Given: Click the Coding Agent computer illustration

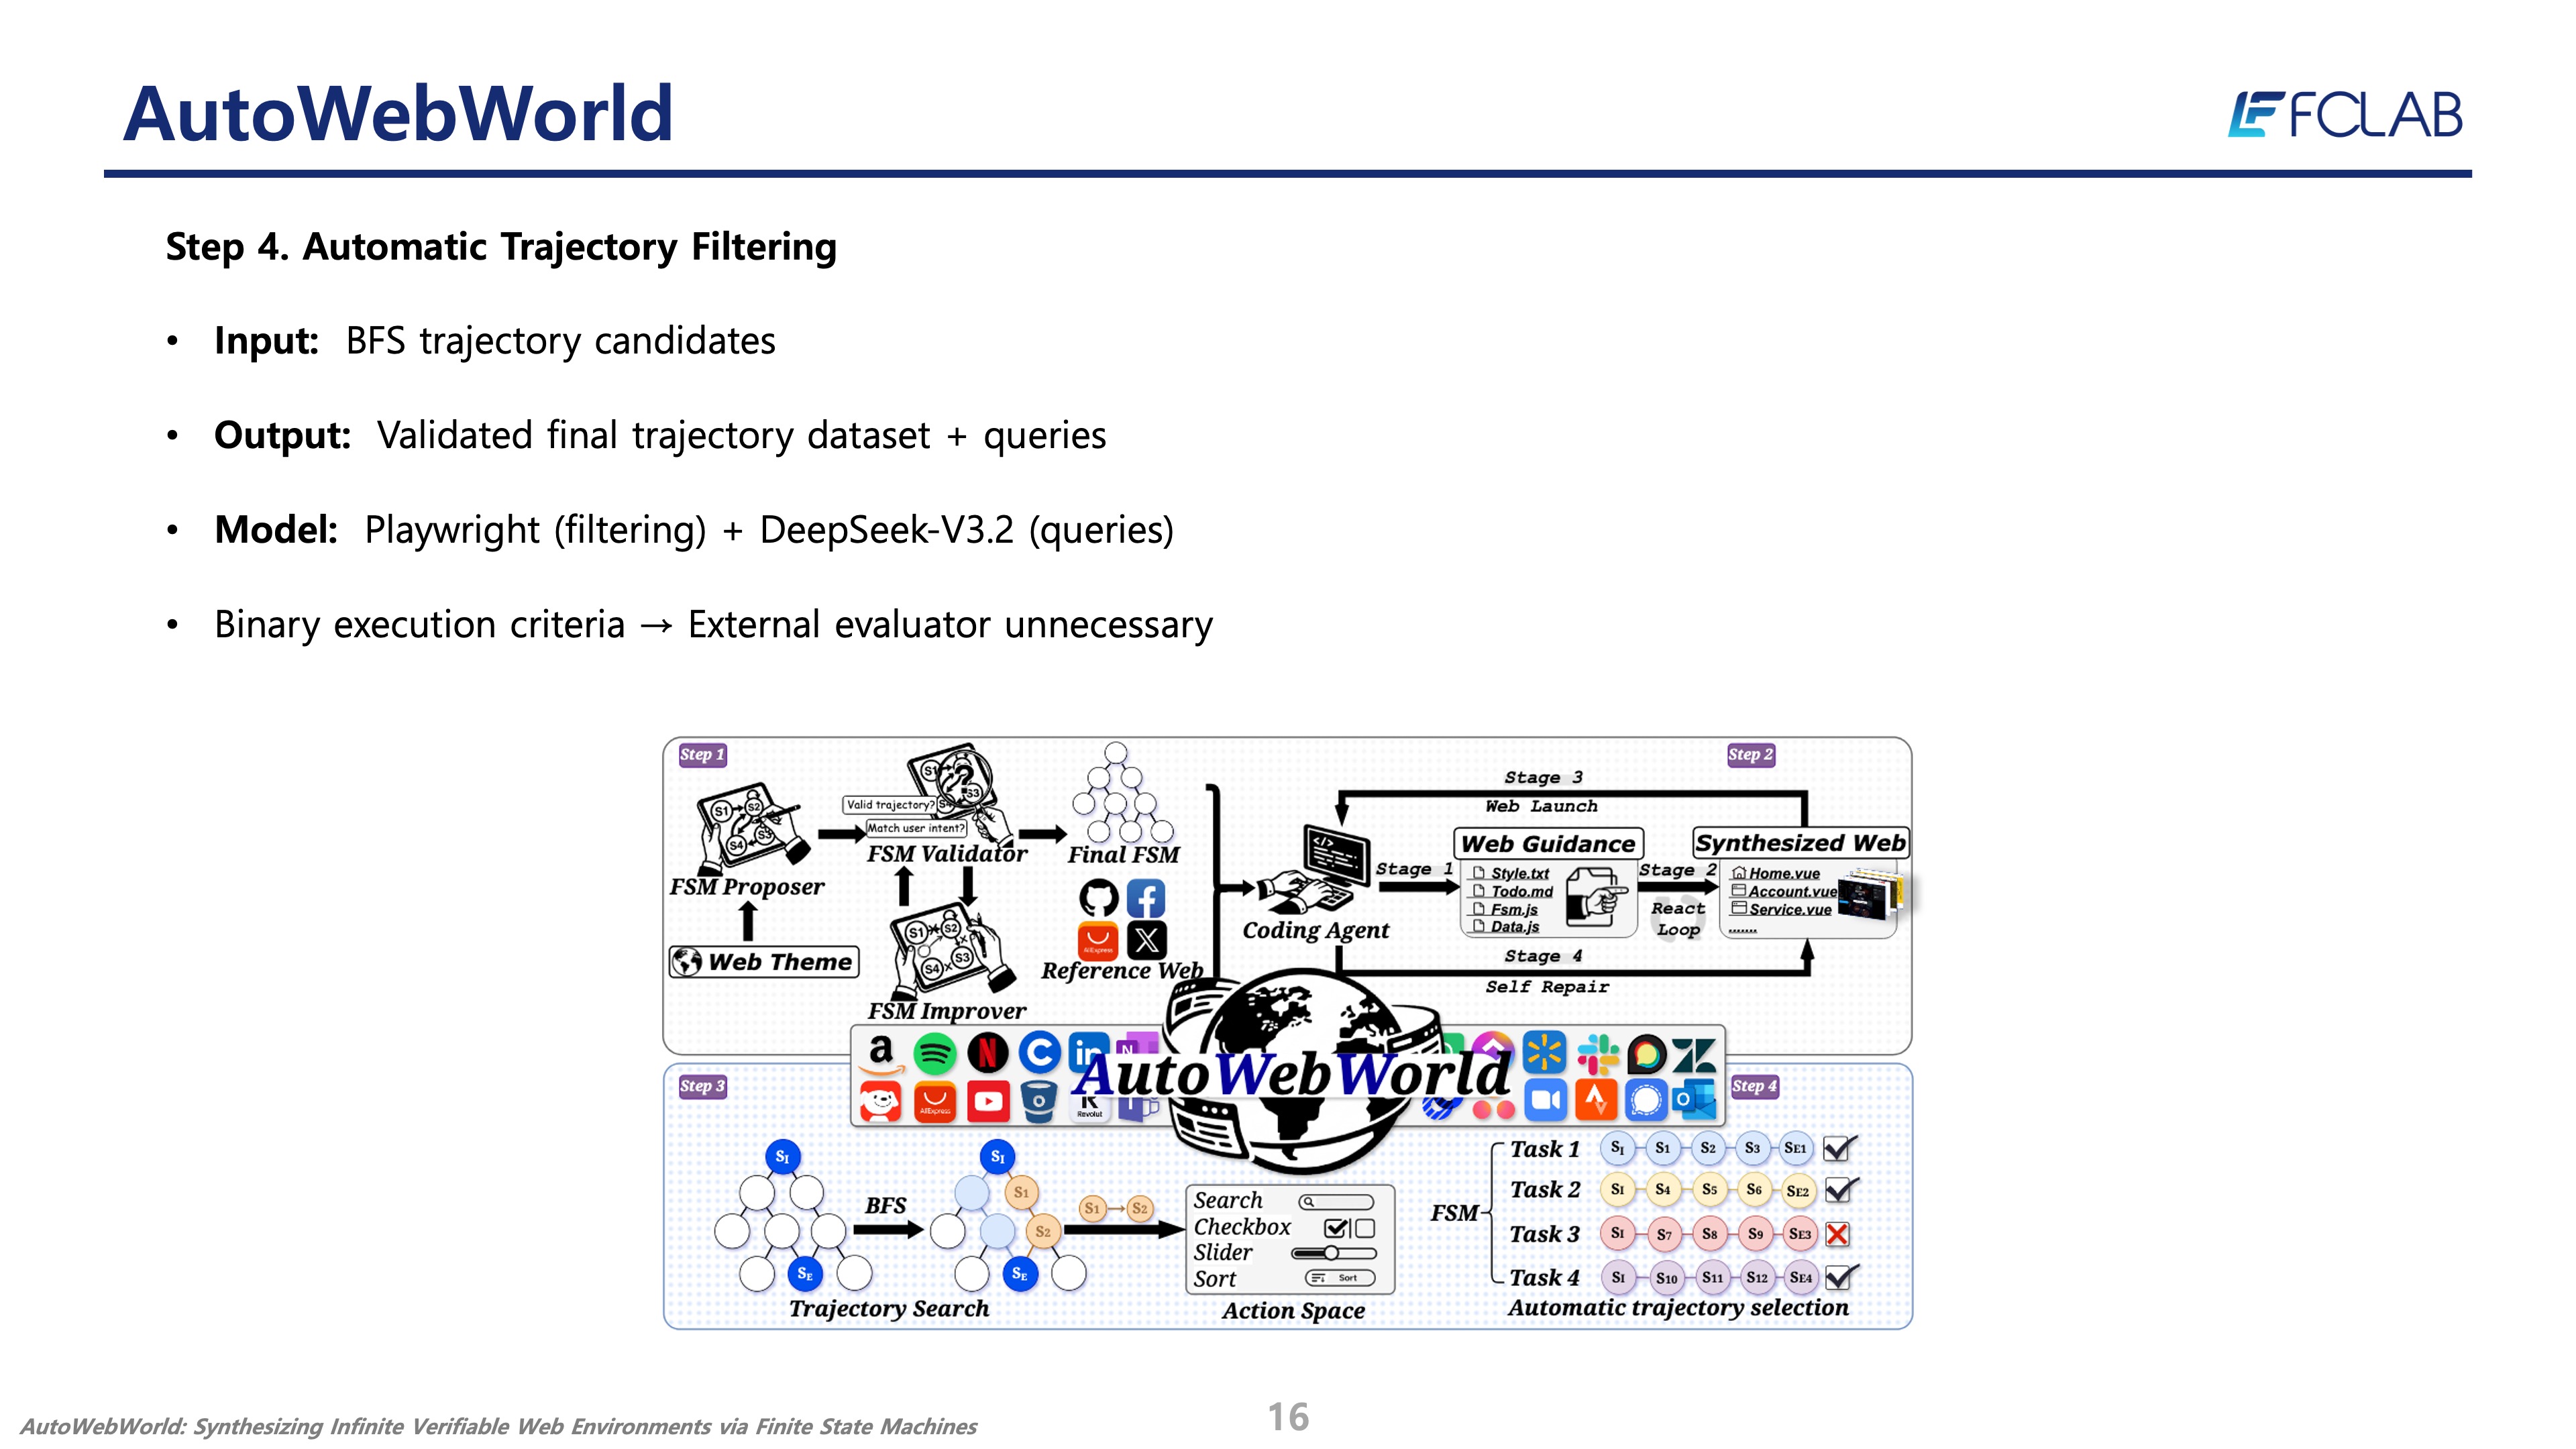Looking at the screenshot, I should 1314,868.
